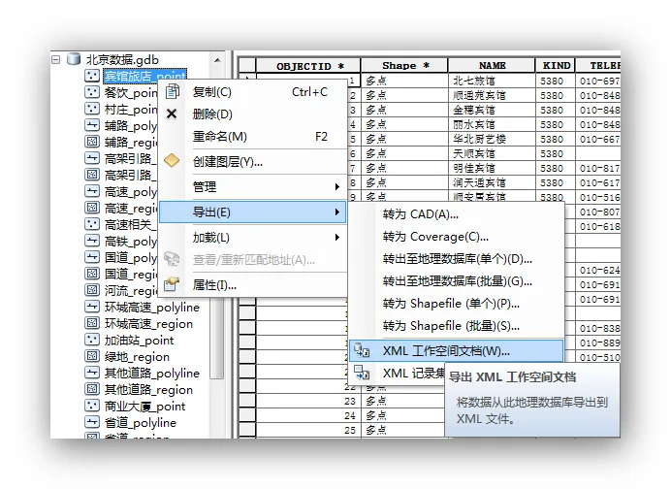Select the 北七旅馆 name cell
This screenshot has width=671, height=489.
[x=492, y=81]
